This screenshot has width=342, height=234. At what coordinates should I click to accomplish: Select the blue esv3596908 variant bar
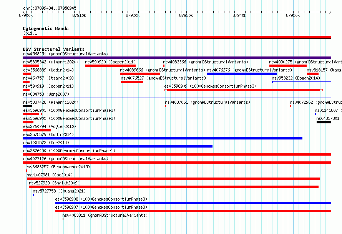[193, 203]
